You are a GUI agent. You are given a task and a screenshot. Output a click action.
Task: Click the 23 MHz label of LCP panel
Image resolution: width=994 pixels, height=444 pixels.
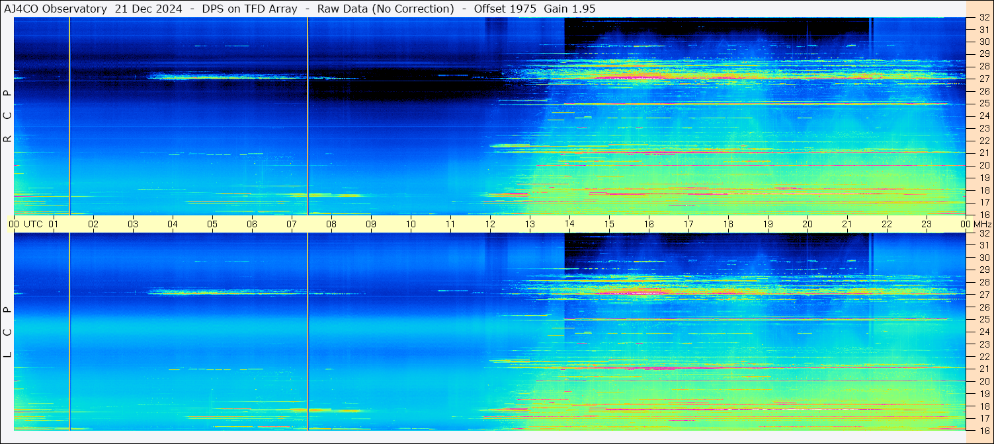983,344
